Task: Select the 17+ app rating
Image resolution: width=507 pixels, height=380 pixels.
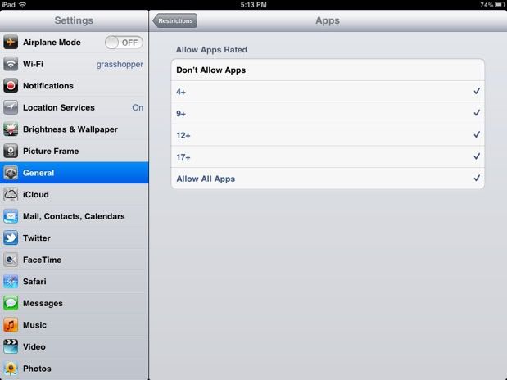Action: click(x=328, y=156)
